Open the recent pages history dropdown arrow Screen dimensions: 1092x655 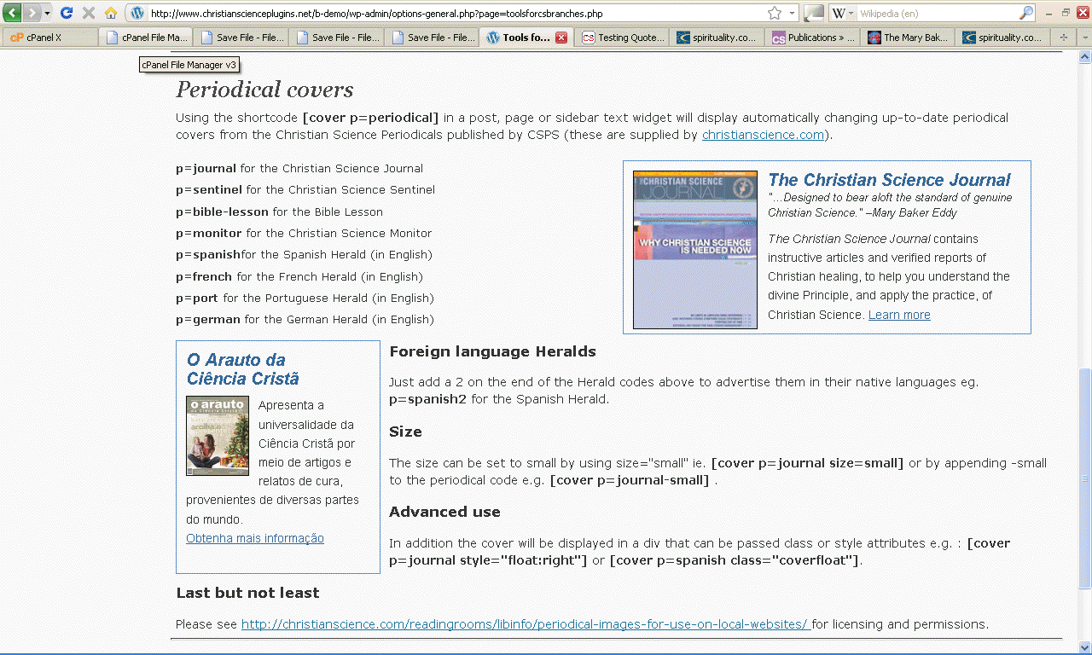point(47,14)
